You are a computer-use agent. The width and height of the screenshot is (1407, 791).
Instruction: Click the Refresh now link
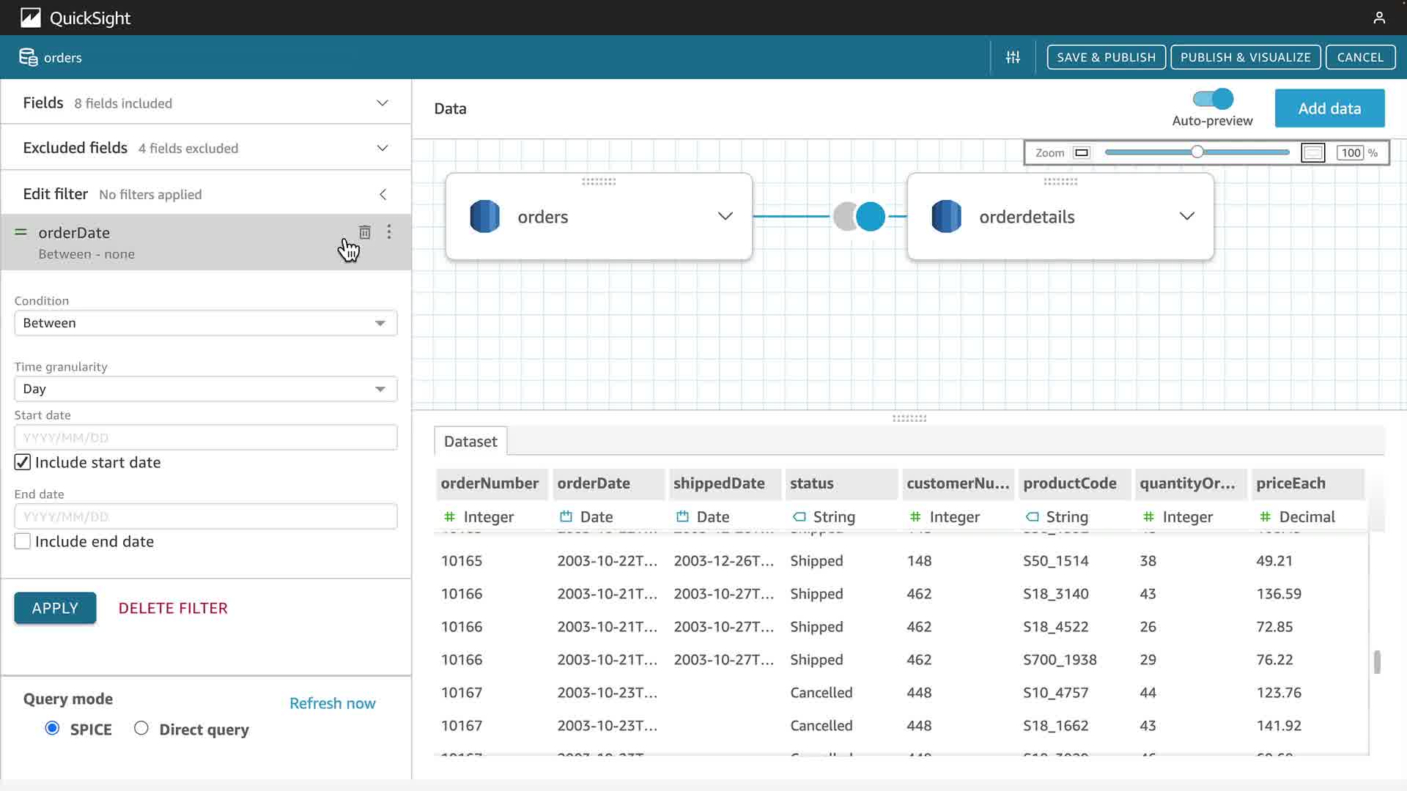pos(332,703)
